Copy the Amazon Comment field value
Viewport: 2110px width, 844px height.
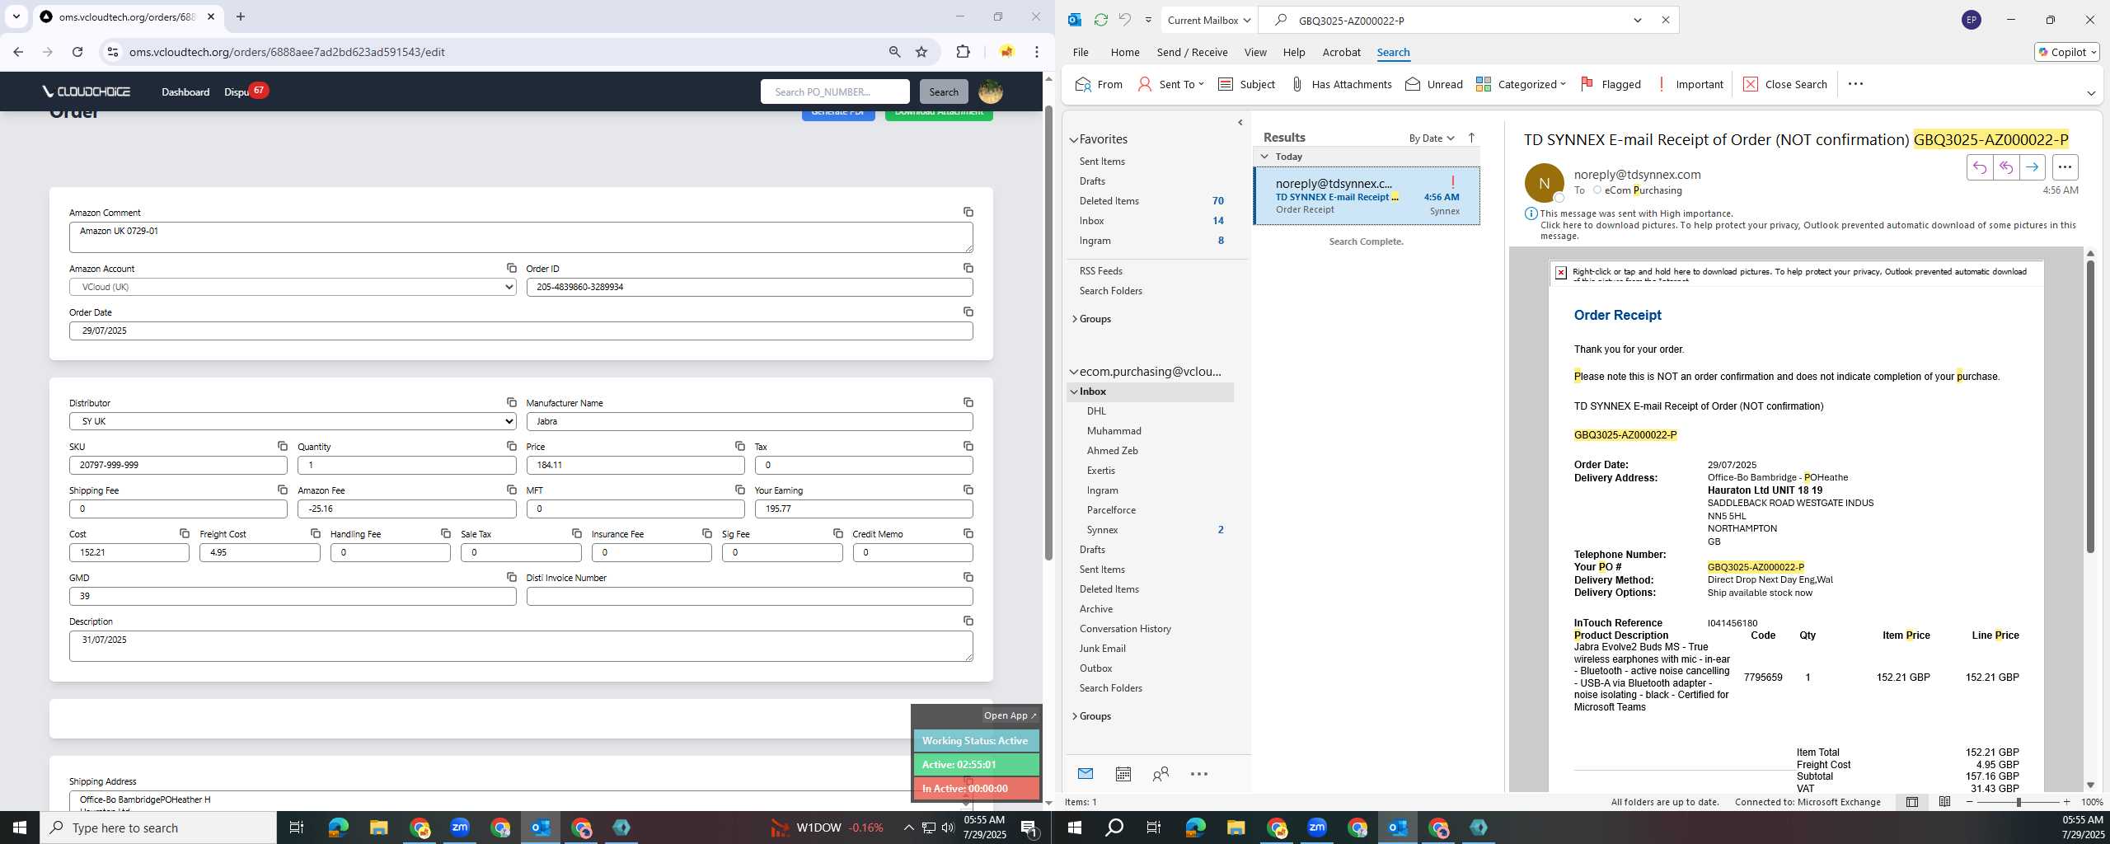tap(968, 212)
